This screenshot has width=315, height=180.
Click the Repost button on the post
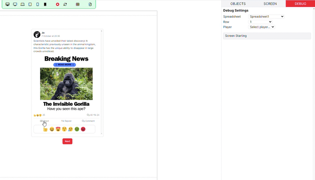[x=66, y=121]
